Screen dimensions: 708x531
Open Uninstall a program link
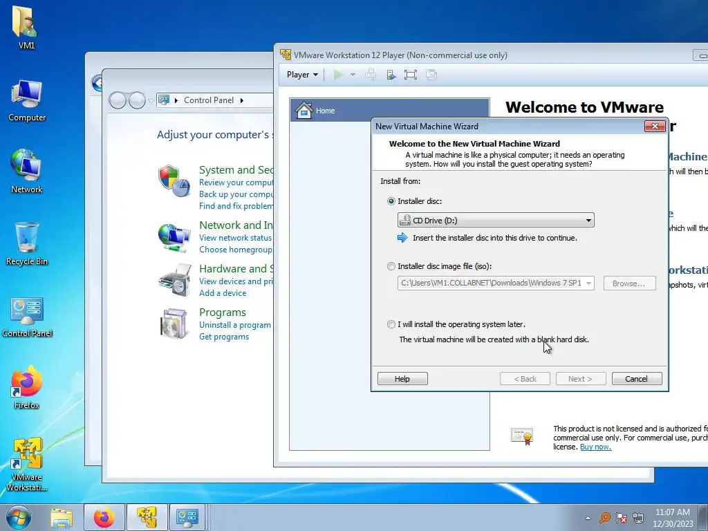tap(235, 325)
